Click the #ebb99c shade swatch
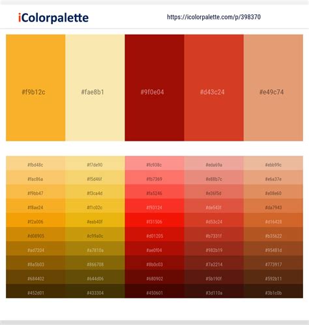Screen dimensions: 309x325 tap(273, 163)
